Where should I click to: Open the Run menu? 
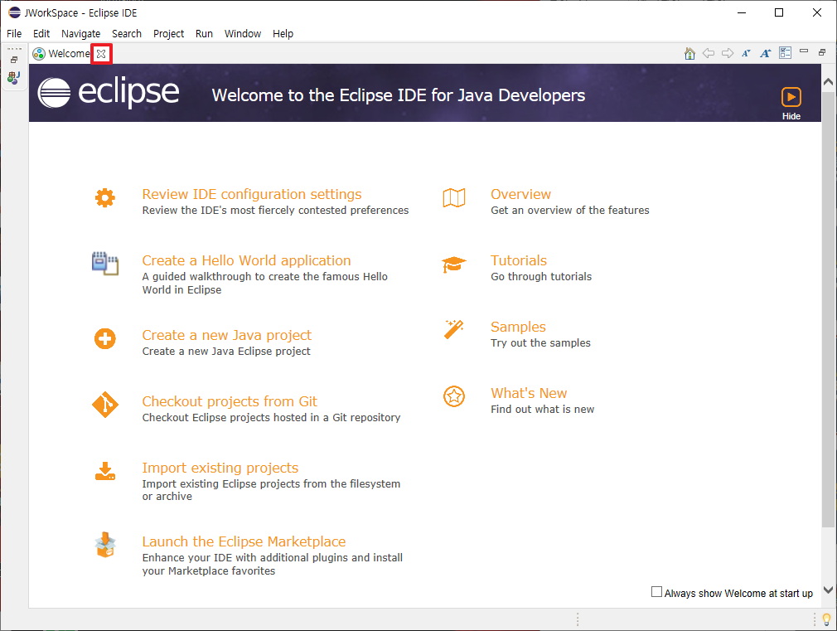pyautogui.click(x=204, y=34)
